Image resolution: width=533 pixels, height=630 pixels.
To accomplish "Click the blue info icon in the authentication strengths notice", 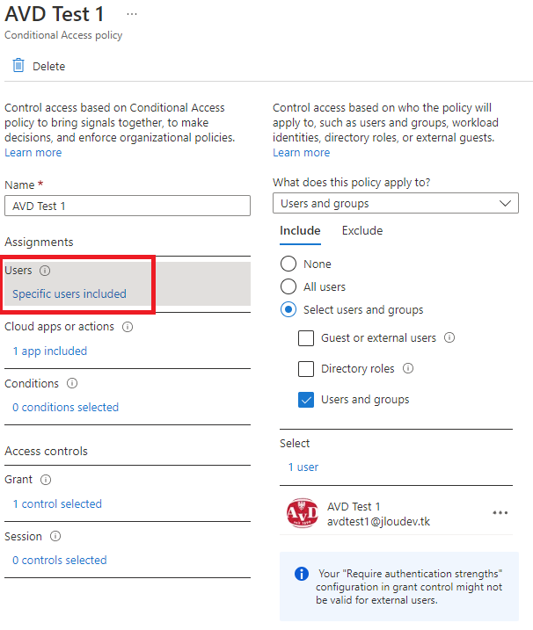I will 302,574.
